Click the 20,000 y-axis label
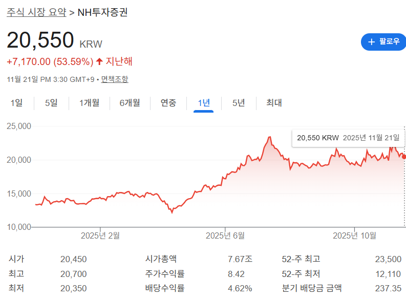 (18, 160)
